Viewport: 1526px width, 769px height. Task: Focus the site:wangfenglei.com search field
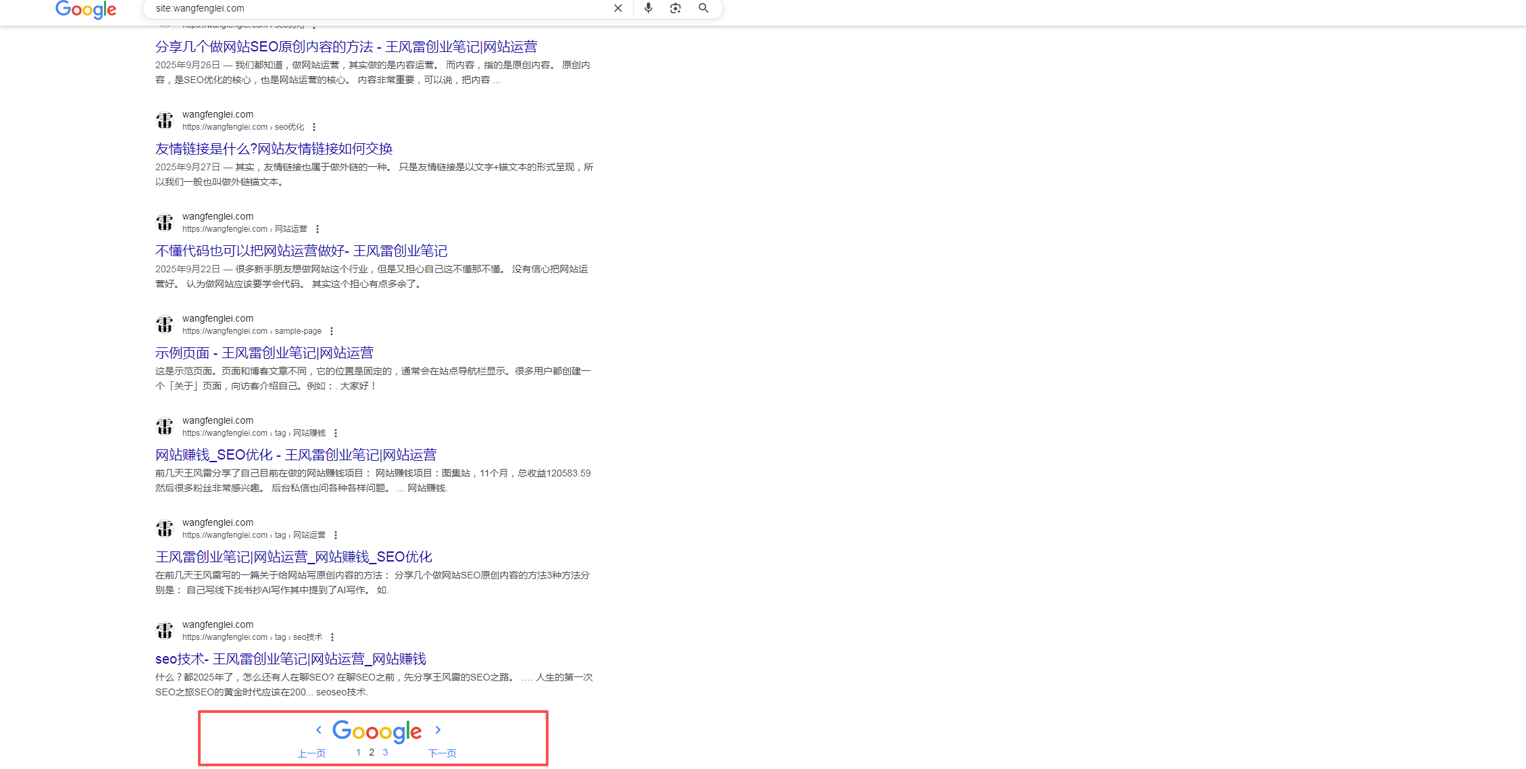coord(378,8)
